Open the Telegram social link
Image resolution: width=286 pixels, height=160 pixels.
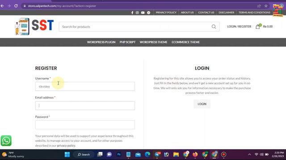coord(149,12)
